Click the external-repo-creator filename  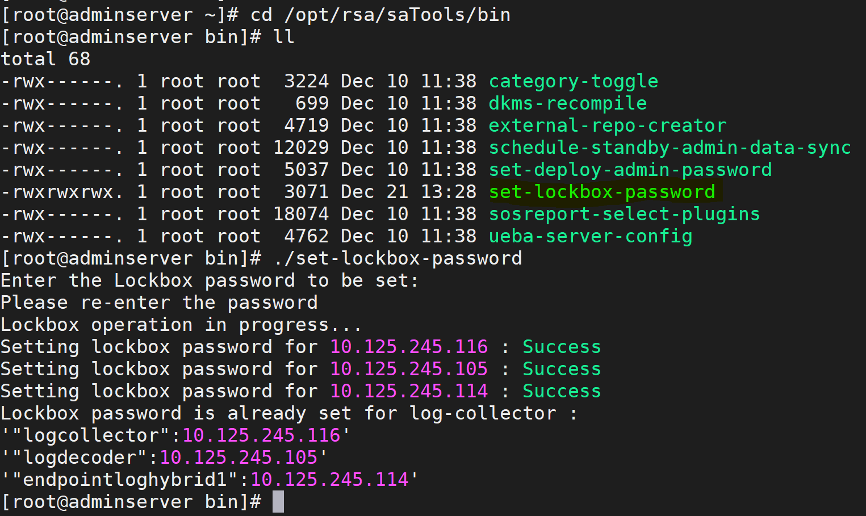click(607, 125)
